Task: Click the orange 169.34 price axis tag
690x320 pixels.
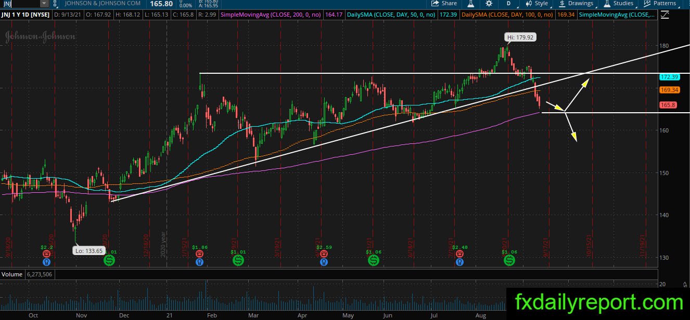Action: pos(669,90)
